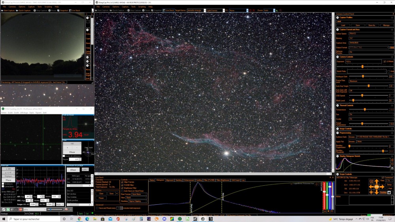
Task: Enable Save and Reset every checkbox
Action: coord(97,208)
